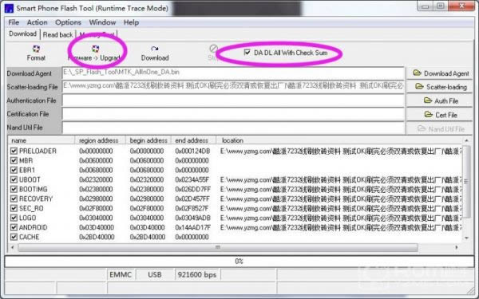Select EBR1 begin address 0x00680000
The height and width of the screenshot is (299, 479).
[x=147, y=170]
